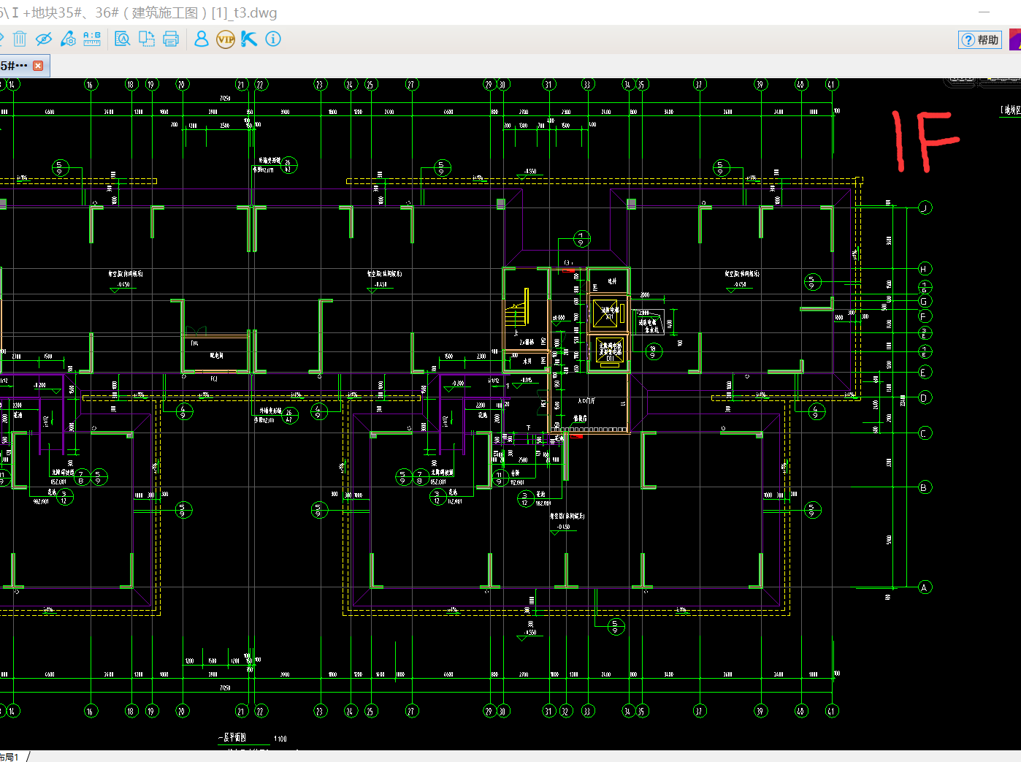
Task: Click the drawing compare/convert icon
Action: click(147, 39)
